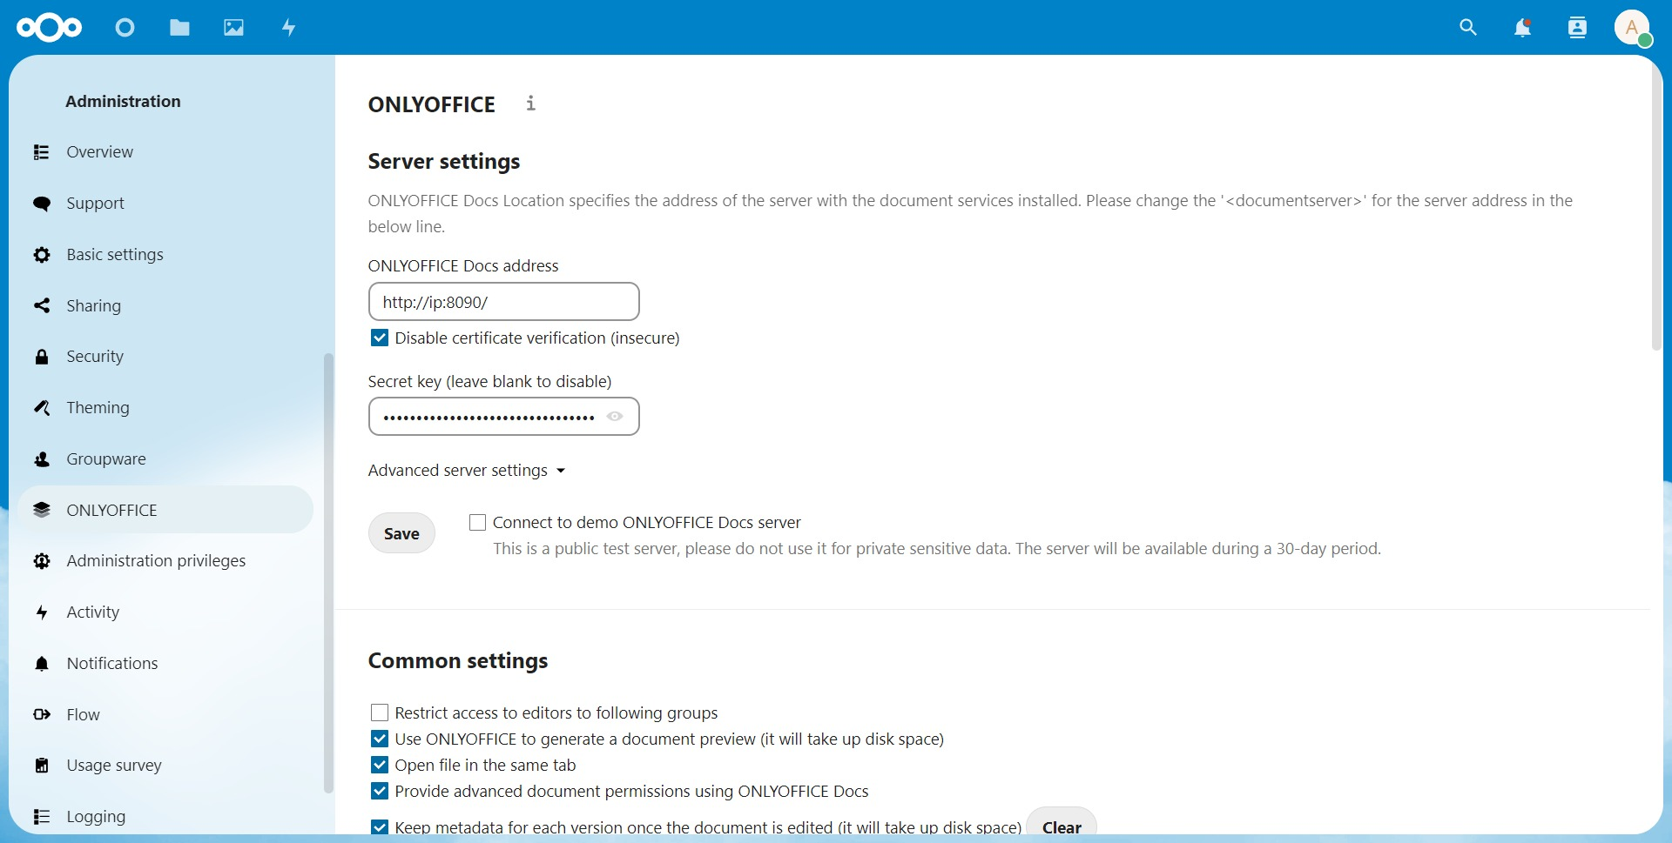The height and width of the screenshot is (843, 1672).
Task: Open Administration privileges page
Action: (165, 561)
